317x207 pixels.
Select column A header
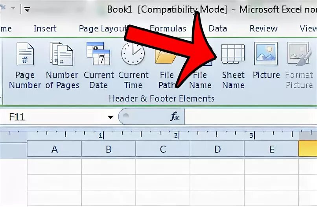(54, 149)
